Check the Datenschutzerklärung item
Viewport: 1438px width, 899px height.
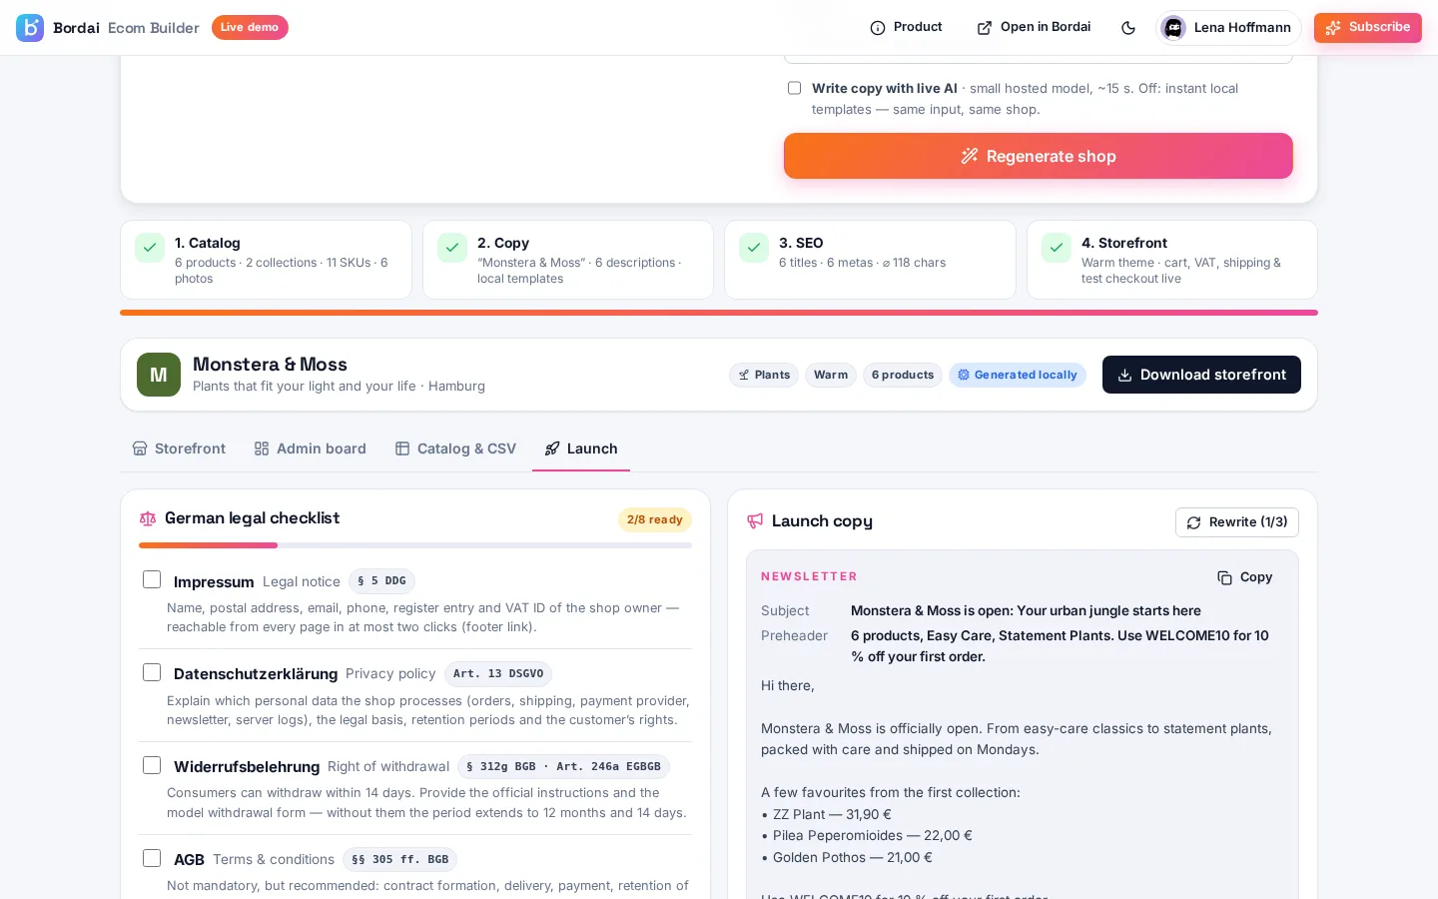pos(152,672)
